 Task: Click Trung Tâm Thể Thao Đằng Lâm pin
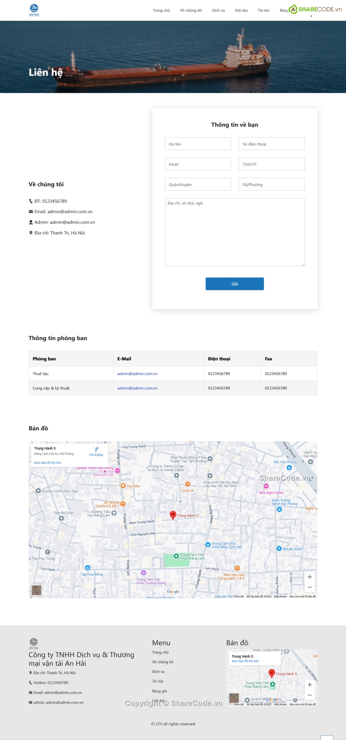176,556
